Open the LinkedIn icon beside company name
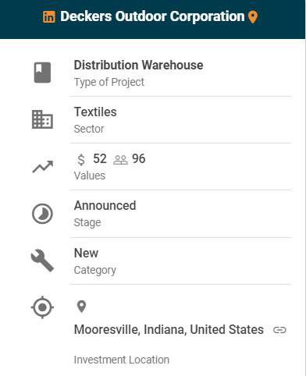 point(49,17)
